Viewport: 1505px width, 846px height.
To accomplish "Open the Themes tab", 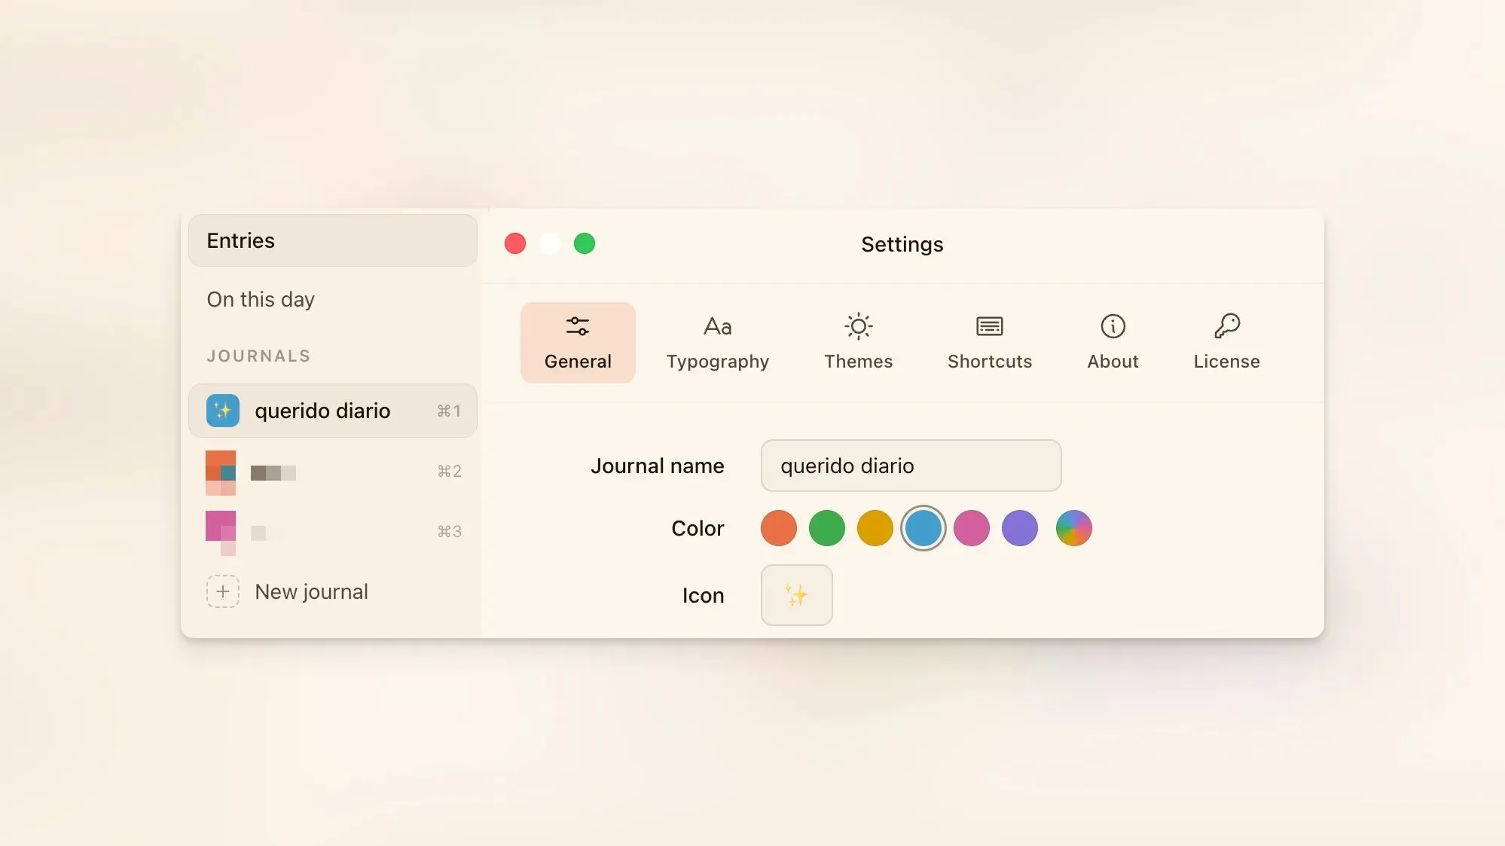I will tap(858, 343).
